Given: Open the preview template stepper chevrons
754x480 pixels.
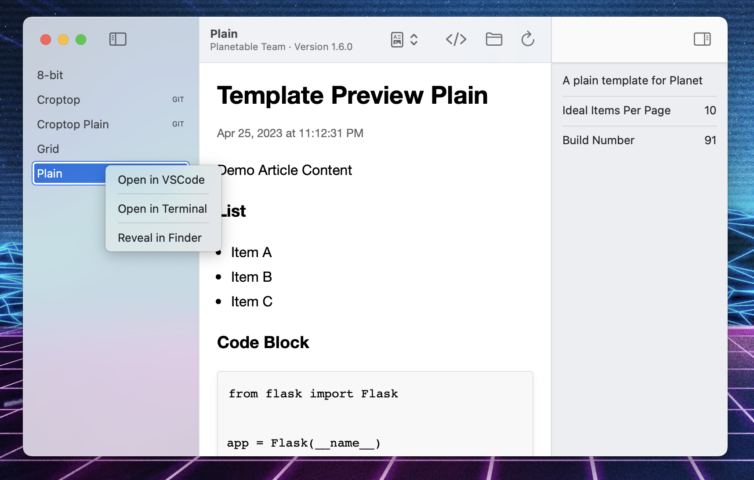Looking at the screenshot, I should pyautogui.click(x=413, y=39).
